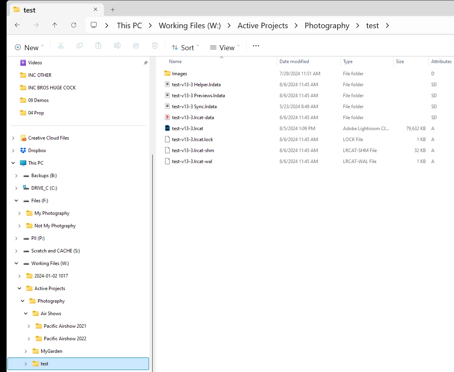Viewport: 454px width, 372px height.
Task: Collapse the Files (F:) drive node
Action: (x=16, y=201)
